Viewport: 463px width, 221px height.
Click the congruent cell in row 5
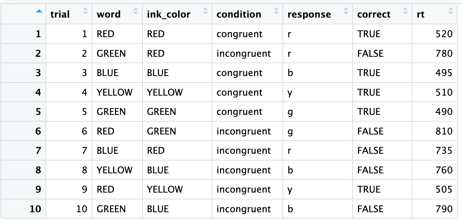[x=240, y=112]
